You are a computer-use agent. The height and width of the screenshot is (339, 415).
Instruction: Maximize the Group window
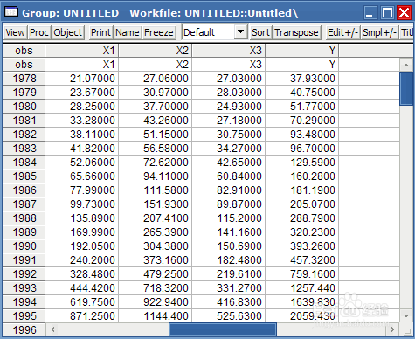(387, 13)
